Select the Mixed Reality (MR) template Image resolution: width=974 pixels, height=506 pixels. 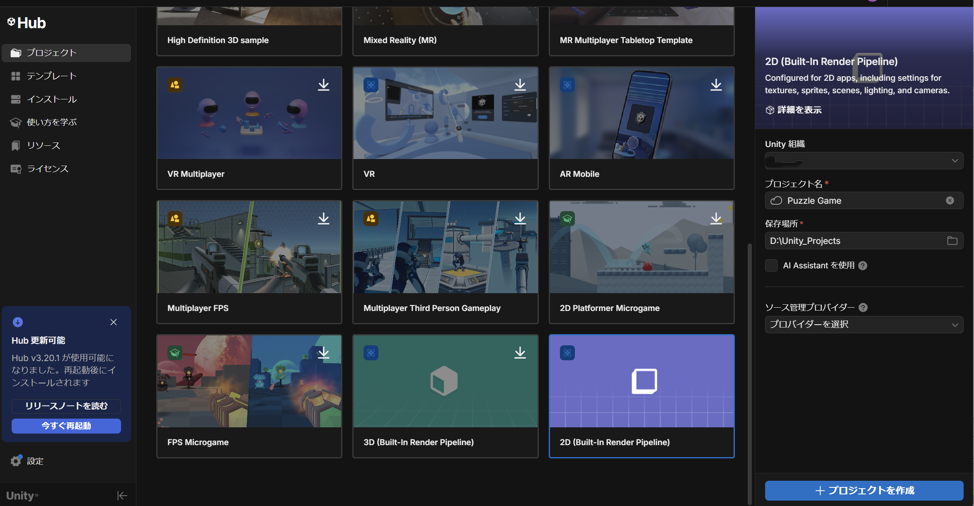pos(445,31)
